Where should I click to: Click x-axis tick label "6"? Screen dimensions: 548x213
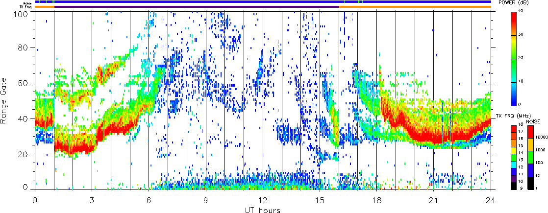coord(149,200)
